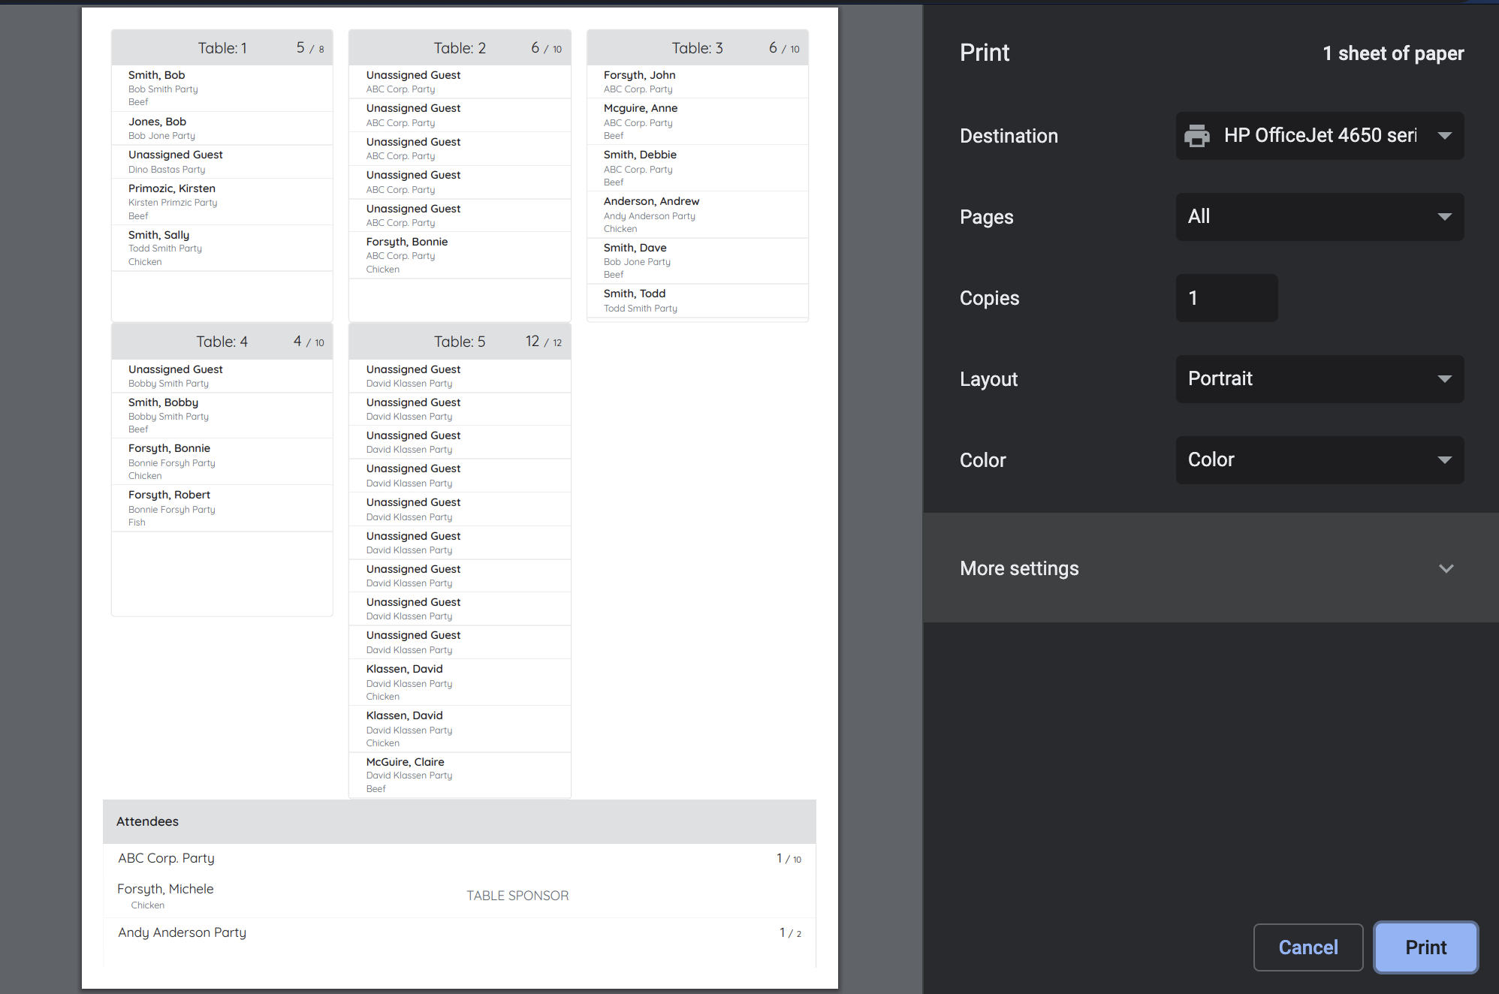Open the Destination printer dropdown
This screenshot has width=1499, height=994.
tap(1319, 136)
